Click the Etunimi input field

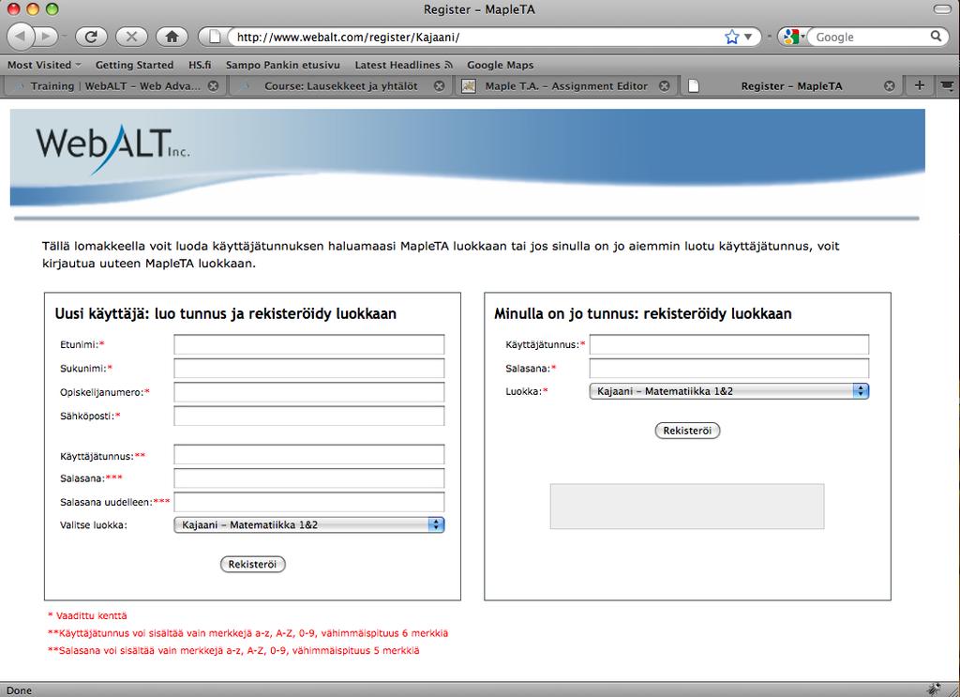tap(309, 344)
